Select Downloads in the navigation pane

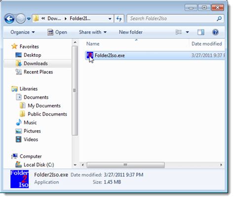point(36,64)
